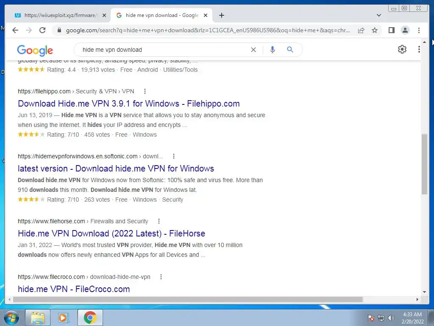The image size is (434, 326).
Task: Start voice search with the microphone icon
Action: (273, 50)
